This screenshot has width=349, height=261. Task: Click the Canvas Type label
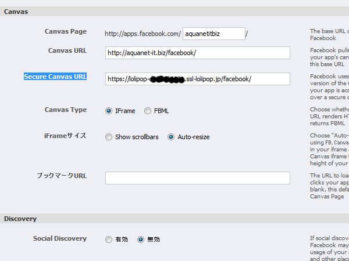[x=66, y=110]
